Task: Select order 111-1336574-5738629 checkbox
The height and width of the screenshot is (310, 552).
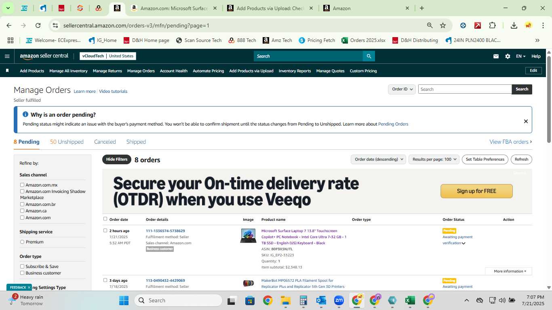Action: click(x=105, y=230)
